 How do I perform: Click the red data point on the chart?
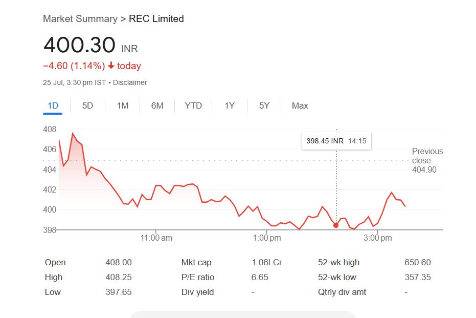[336, 225]
